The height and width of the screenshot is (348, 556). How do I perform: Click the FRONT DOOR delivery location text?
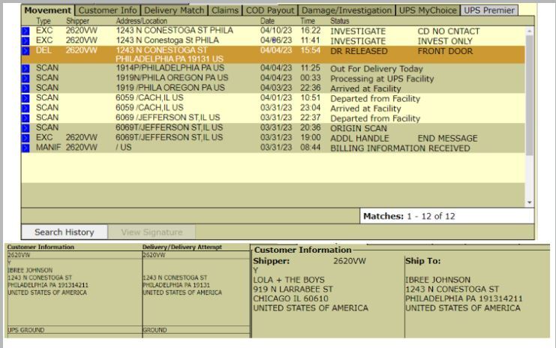445,51
